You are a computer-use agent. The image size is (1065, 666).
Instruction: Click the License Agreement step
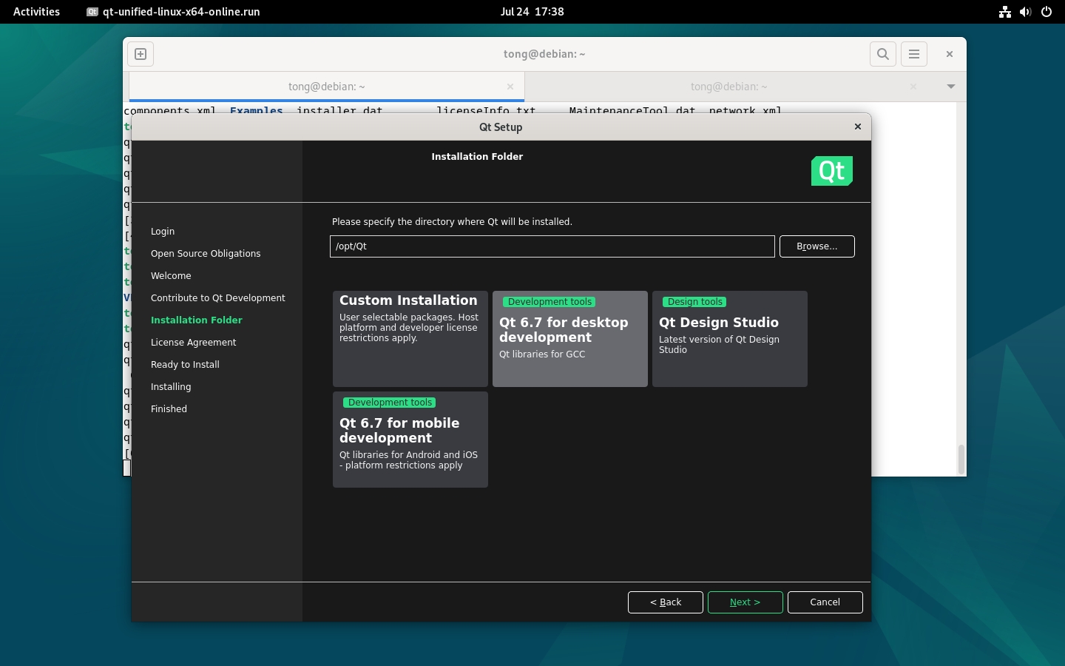point(194,343)
